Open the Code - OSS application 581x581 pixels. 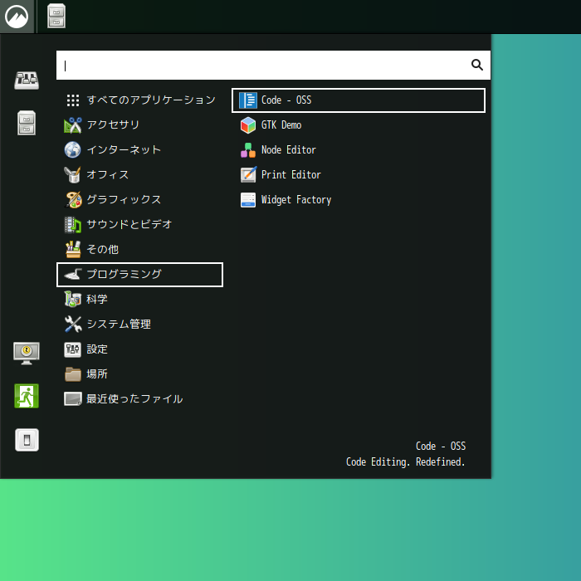click(x=359, y=100)
